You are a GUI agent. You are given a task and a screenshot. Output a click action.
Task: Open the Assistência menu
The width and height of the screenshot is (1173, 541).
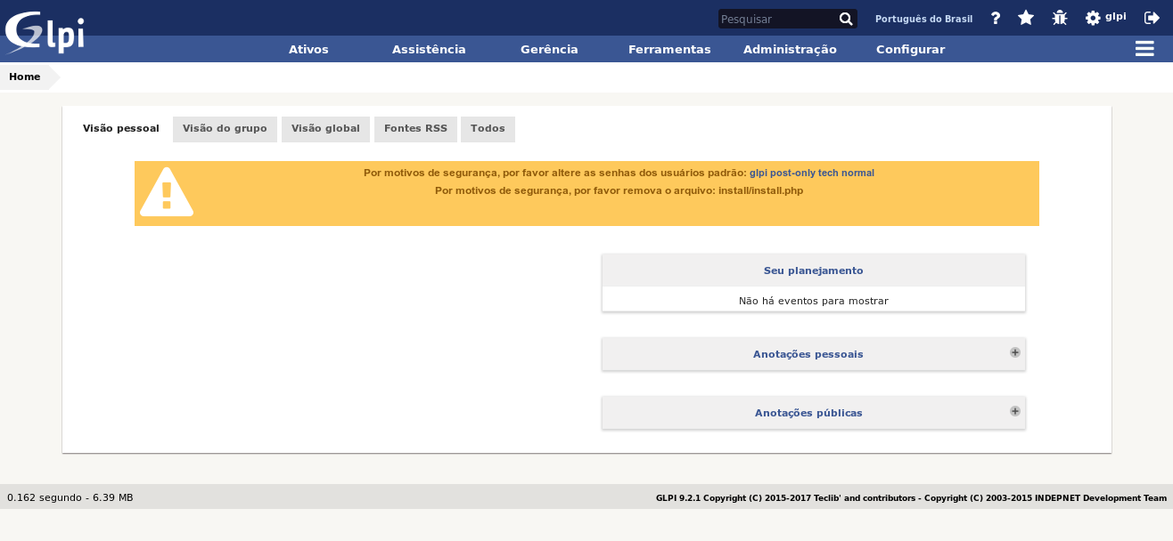pyautogui.click(x=429, y=50)
